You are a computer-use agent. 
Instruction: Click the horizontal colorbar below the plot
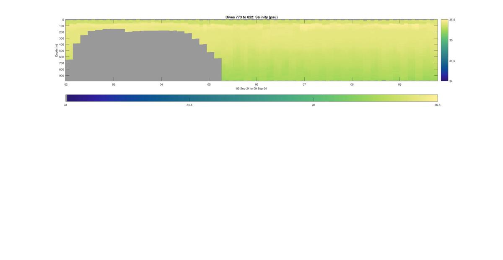pyautogui.click(x=251, y=98)
